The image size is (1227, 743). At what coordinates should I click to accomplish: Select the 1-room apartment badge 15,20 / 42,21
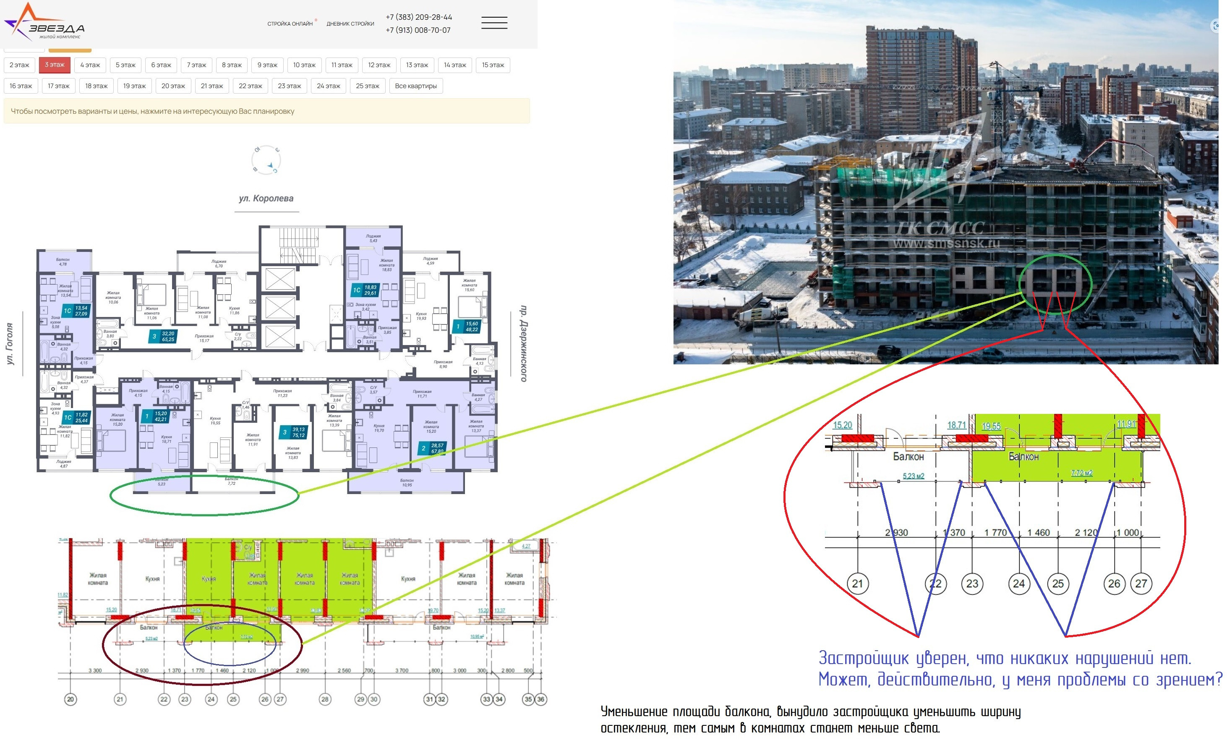155,416
